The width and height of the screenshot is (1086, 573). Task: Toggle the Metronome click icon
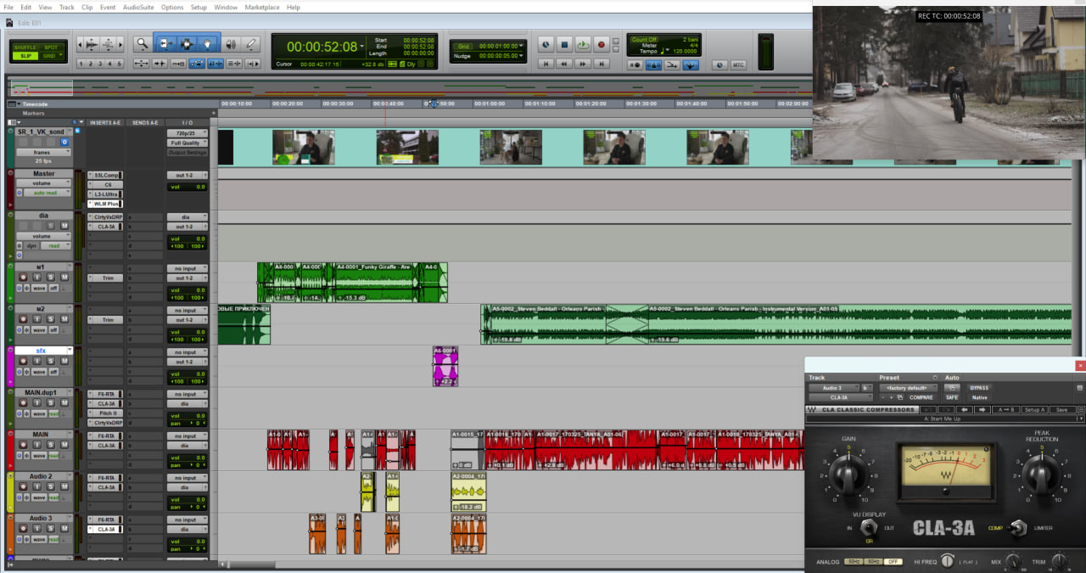(x=653, y=65)
